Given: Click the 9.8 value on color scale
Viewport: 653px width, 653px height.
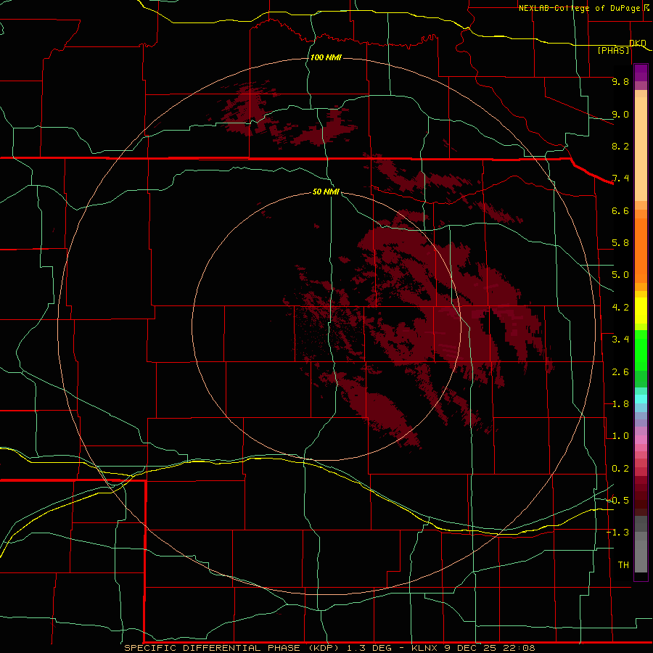Looking at the screenshot, I should point(620,81).
